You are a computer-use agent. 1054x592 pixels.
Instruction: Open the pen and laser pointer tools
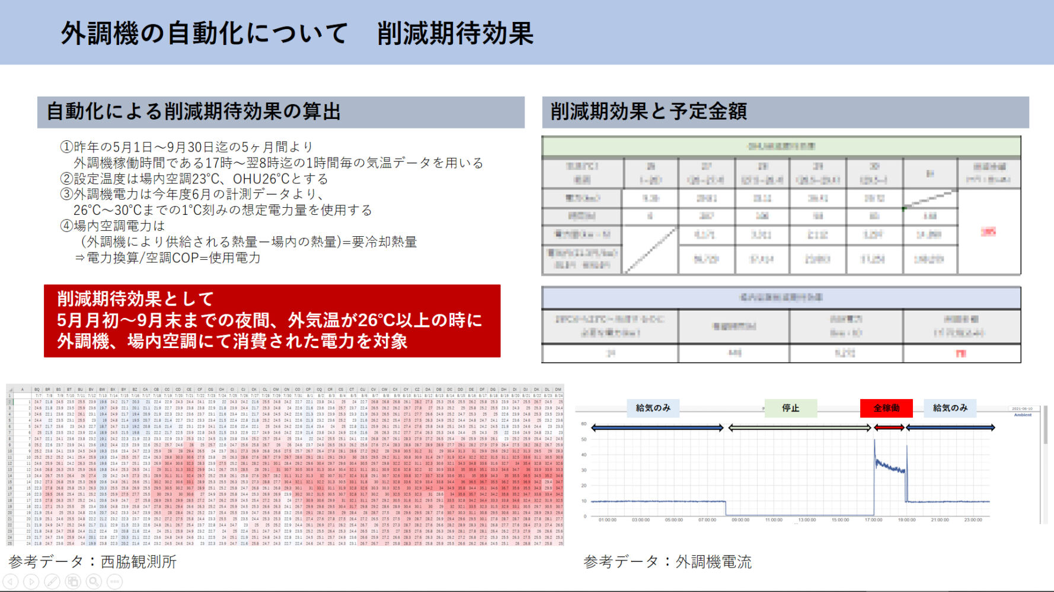click(52, 581)
